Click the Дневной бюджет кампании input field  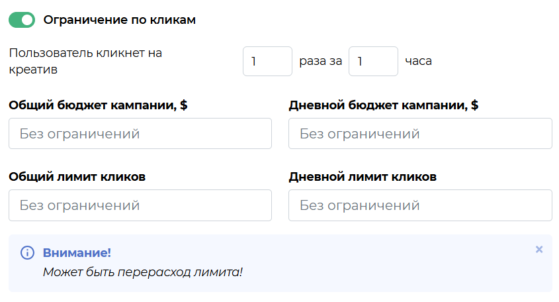(420, 134)
